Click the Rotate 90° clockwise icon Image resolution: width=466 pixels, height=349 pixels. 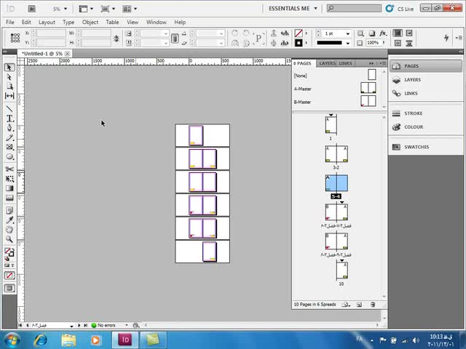(x=234, y=33)
